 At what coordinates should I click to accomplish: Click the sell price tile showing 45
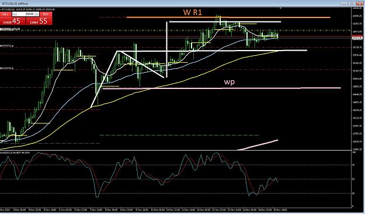(13, 21)
